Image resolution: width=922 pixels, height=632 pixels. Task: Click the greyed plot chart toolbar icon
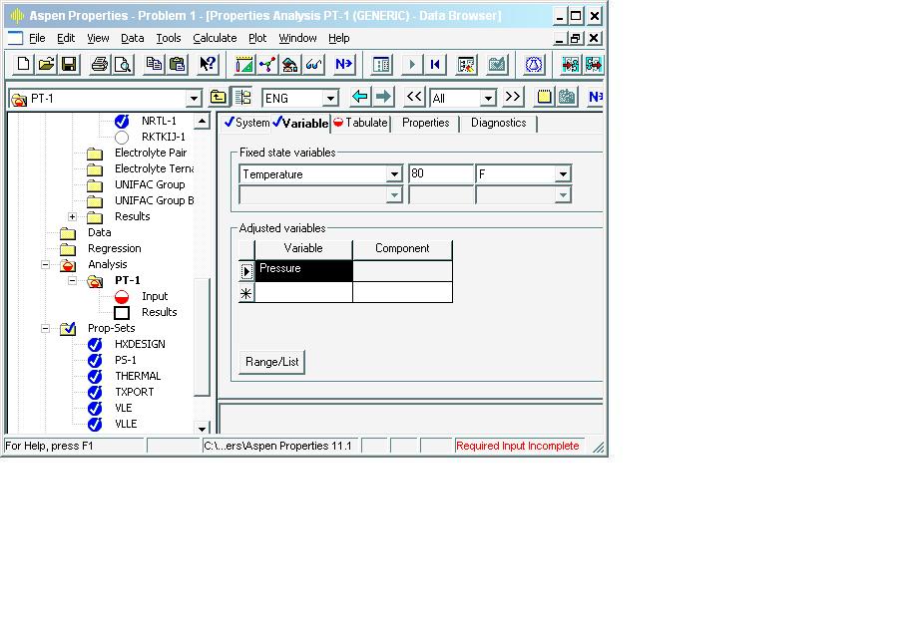click(497, 64)
